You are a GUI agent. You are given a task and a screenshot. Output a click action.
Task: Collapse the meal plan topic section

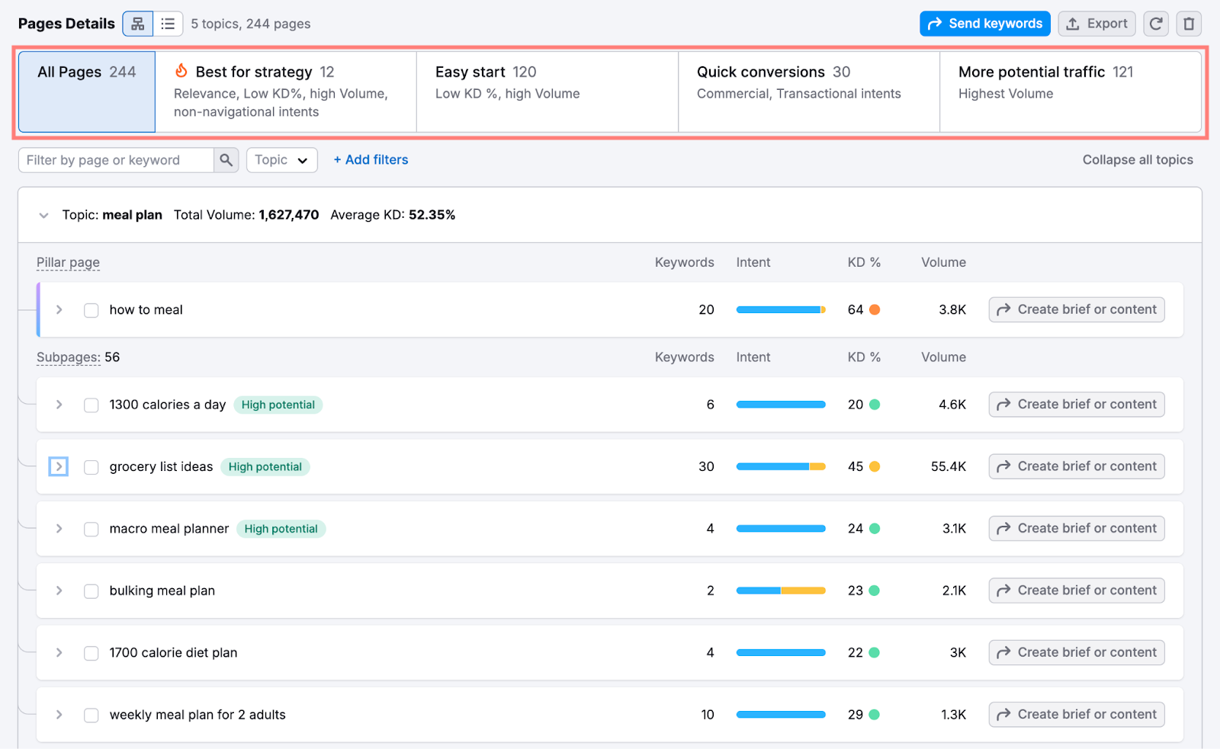tap(43, 215)
